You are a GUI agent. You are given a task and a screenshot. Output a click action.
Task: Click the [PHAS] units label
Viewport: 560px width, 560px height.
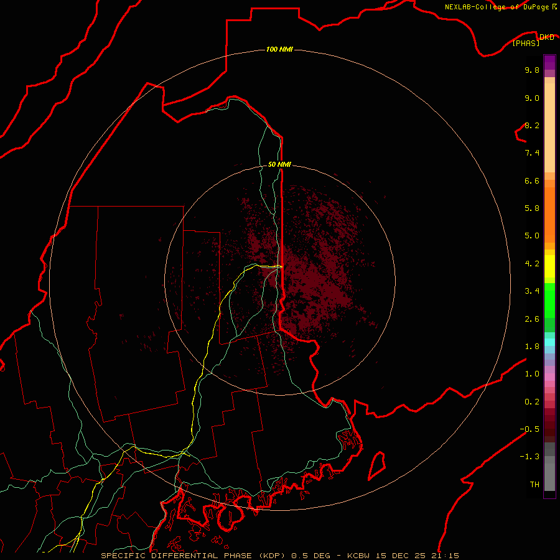tap(526, 44)
